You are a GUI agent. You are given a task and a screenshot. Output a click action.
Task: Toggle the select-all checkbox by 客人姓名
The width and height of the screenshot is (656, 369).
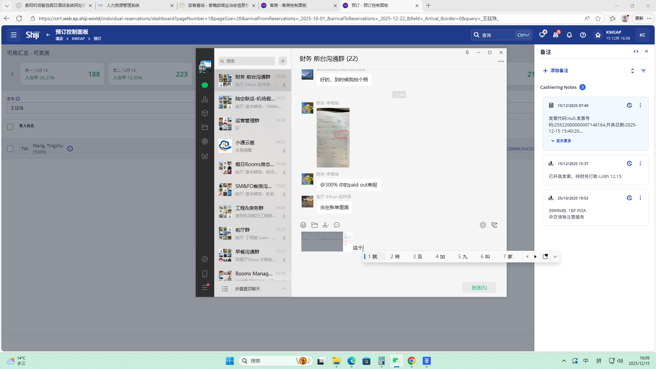tap(10, 127)
